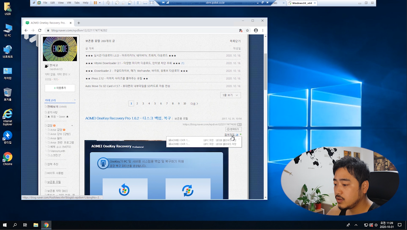
Task: Click the Chrome page vertical scrollbar
Action: coord(265,71)
